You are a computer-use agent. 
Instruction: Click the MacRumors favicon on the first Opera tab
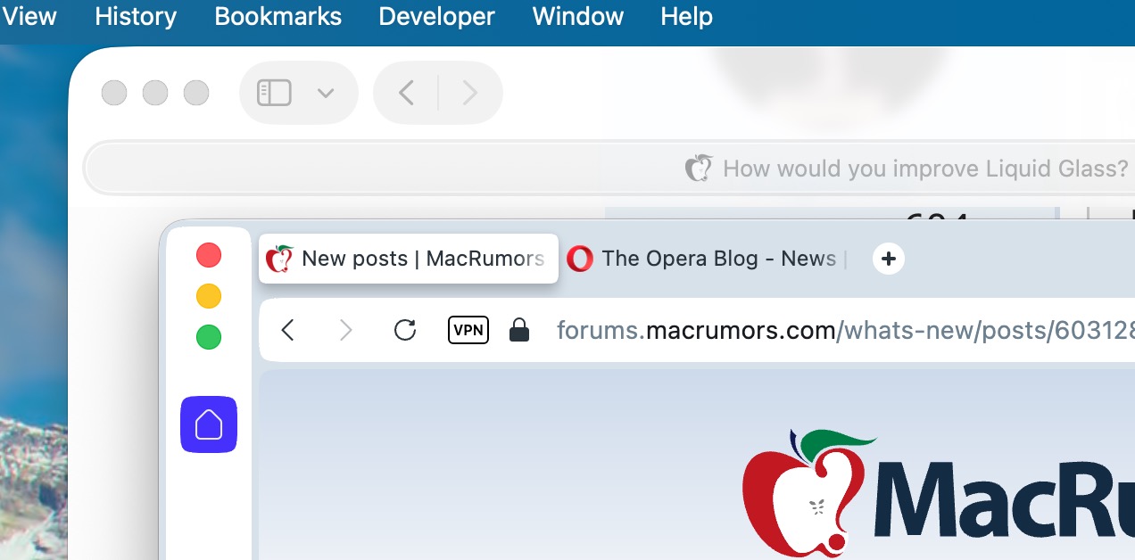click(x=280, y=259)
